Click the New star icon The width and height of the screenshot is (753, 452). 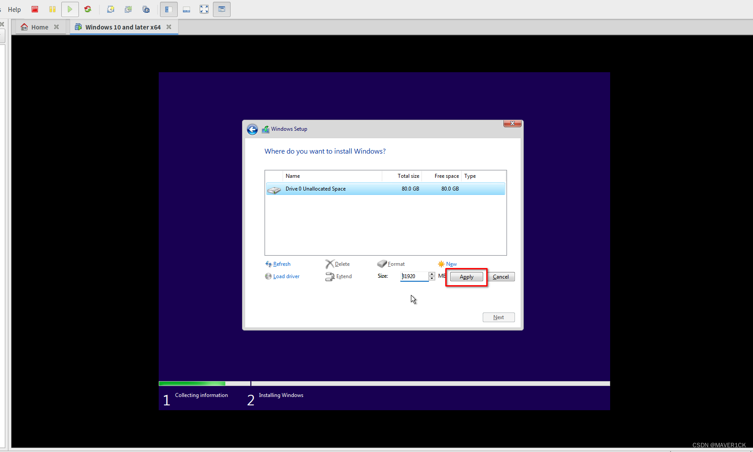point(441,264)
